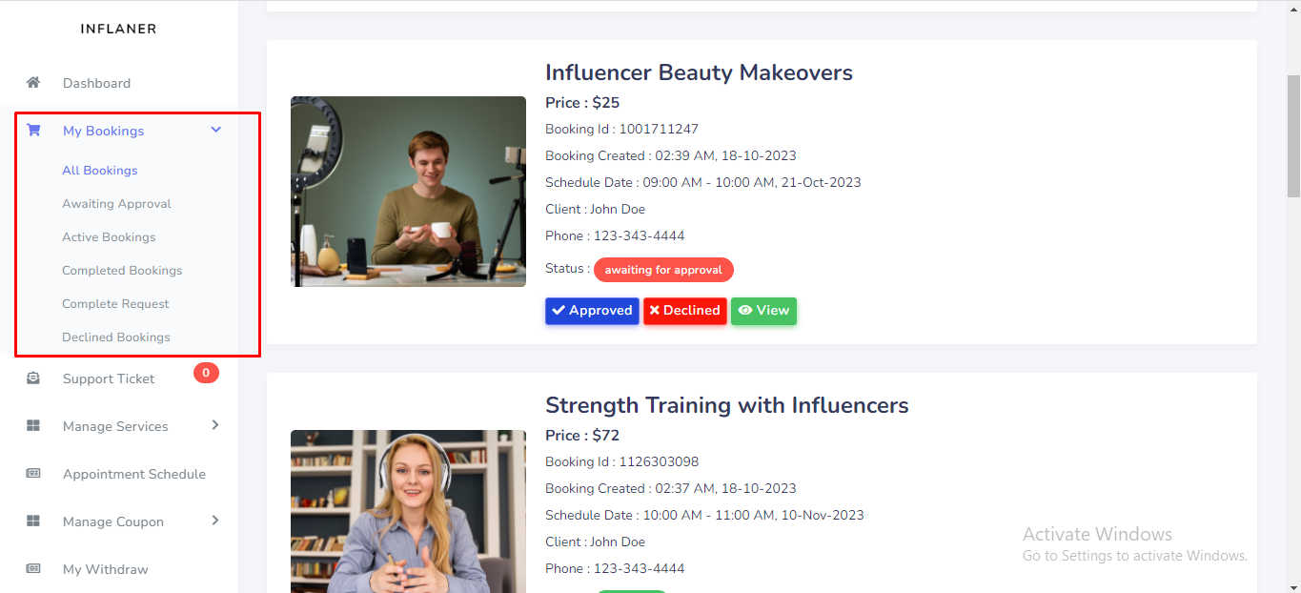Select Awaiting Approval in sidebar

coord(116,204)
